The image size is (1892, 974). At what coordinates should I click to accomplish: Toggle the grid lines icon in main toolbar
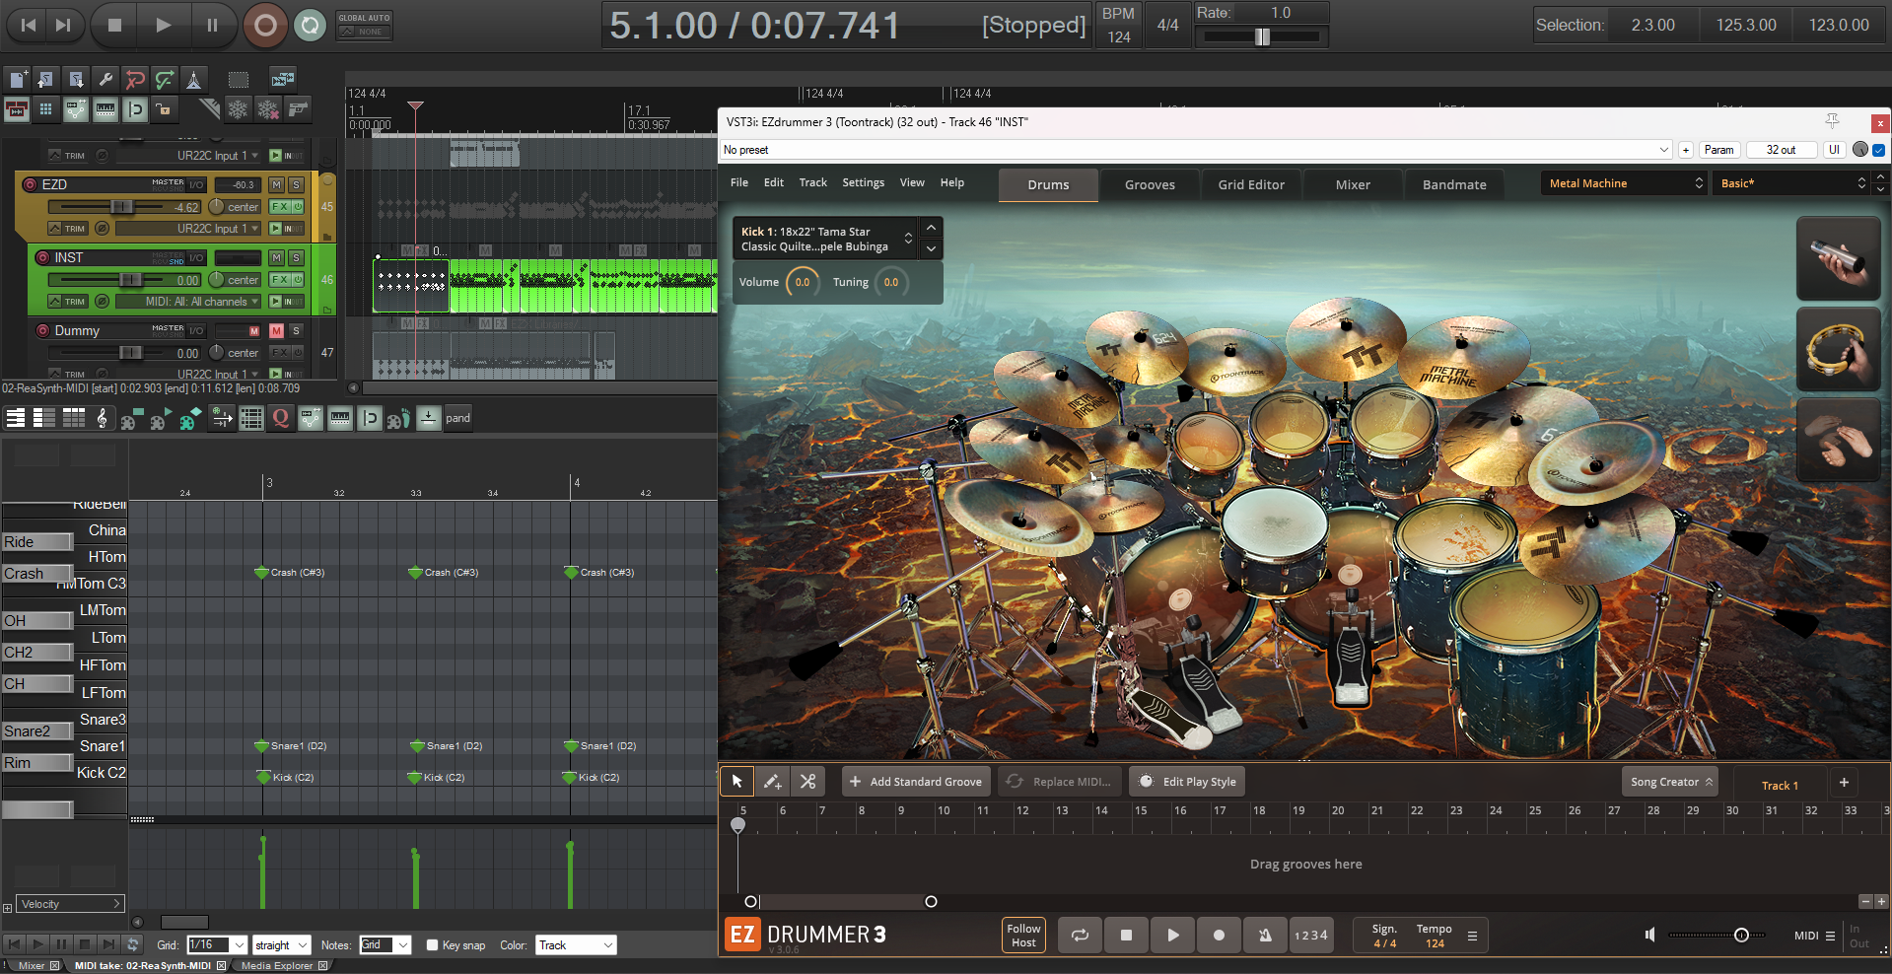click(46, 109)
